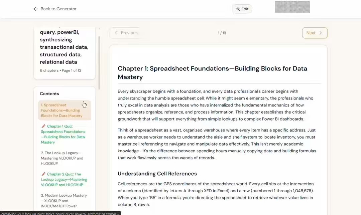Open '3. Modern Lookup Mastery' chapter
This screenshot has width=361, height=215.
click(x=64, y=201)
